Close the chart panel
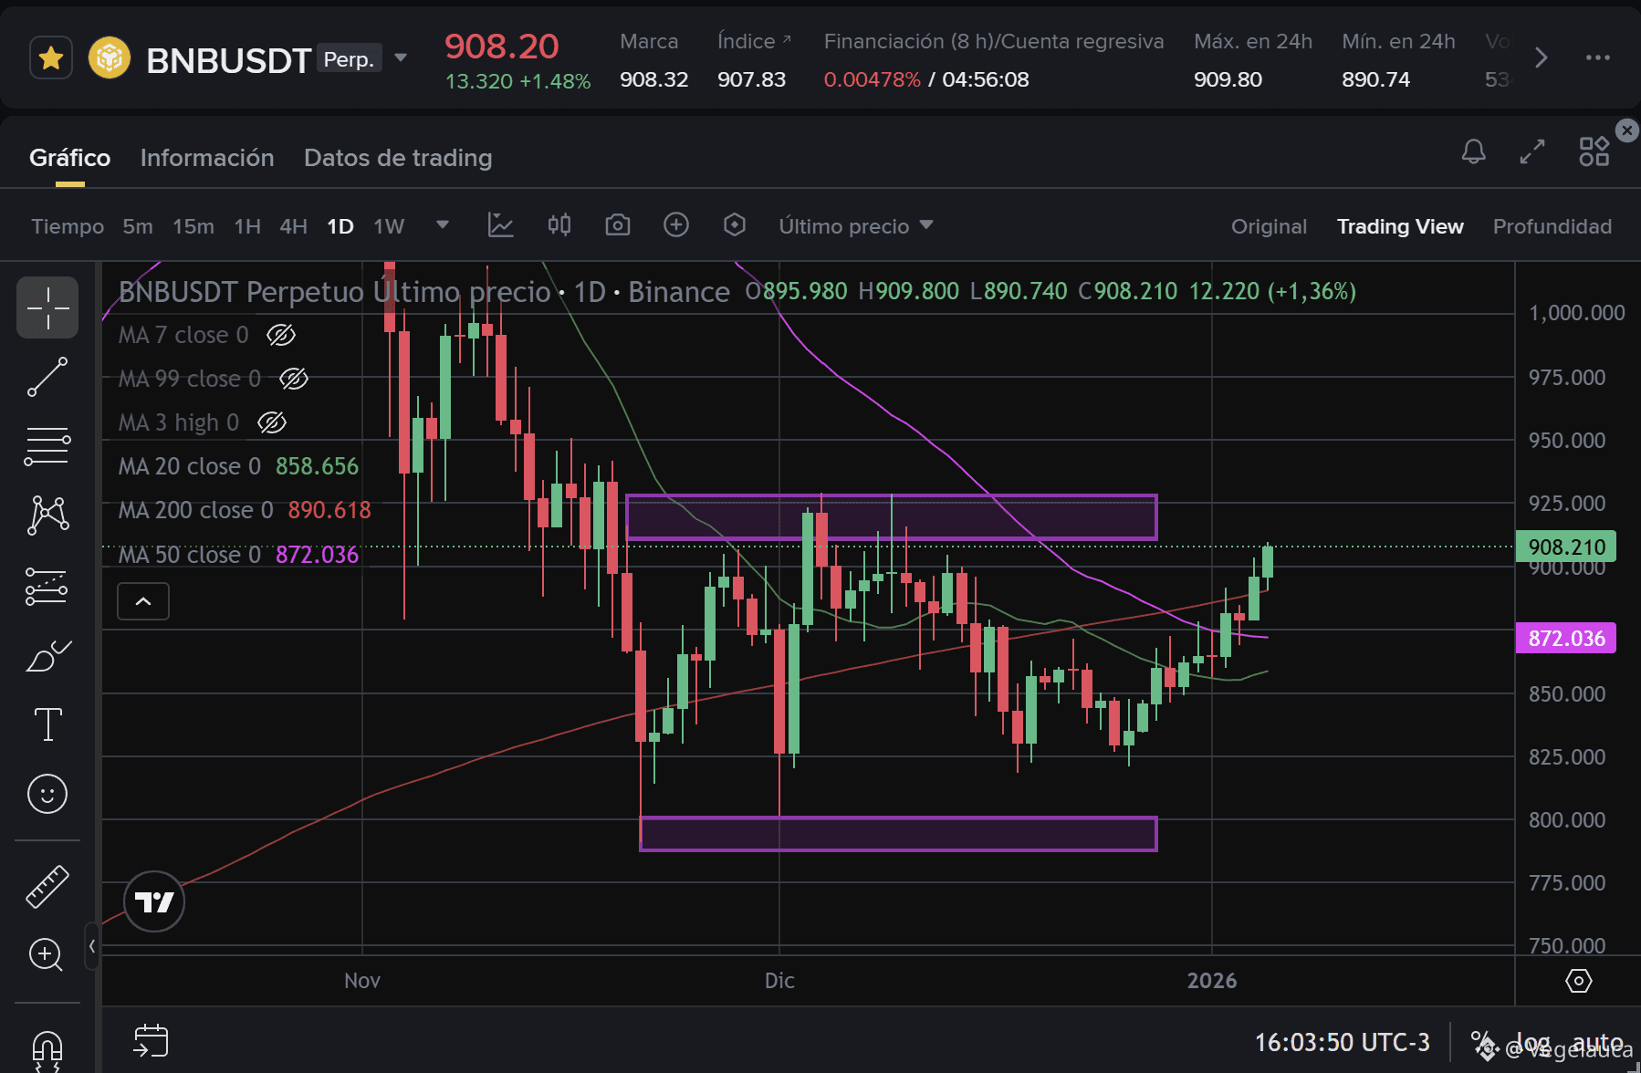 coord(1627,130)
